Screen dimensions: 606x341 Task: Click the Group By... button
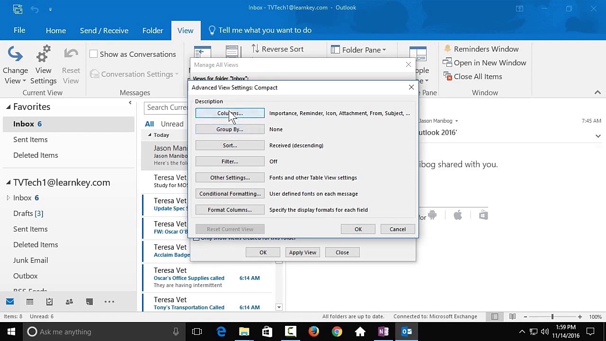click(x=230, y=129)
